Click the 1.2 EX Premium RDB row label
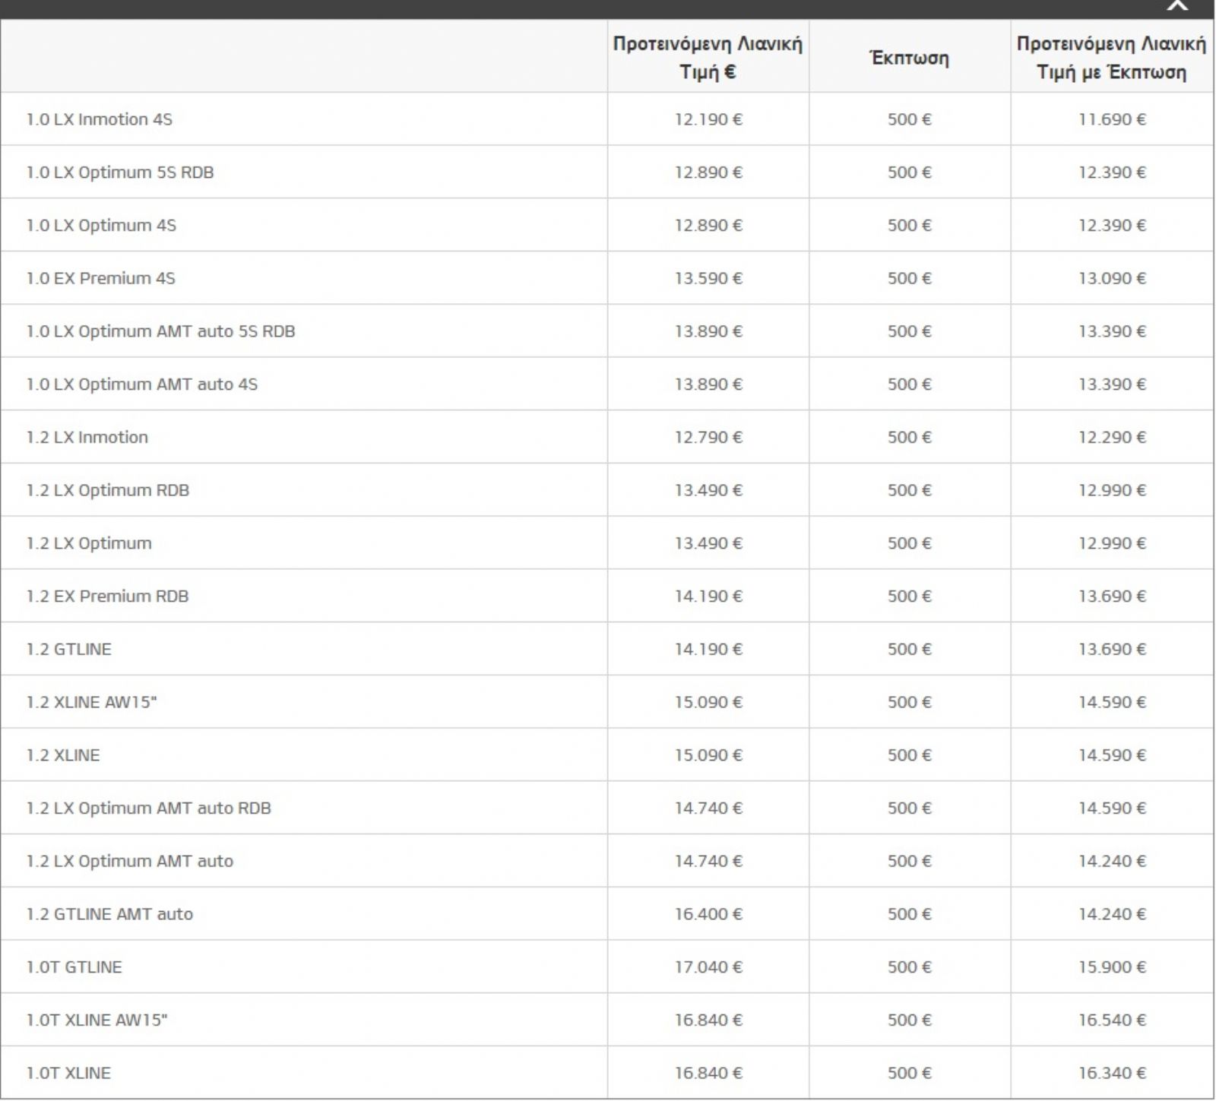 [x=108, y=596]
